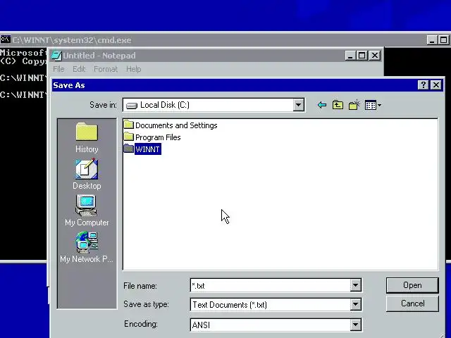
Task: Expand the File name dropdown arrow
Action: tap(355, 285)
